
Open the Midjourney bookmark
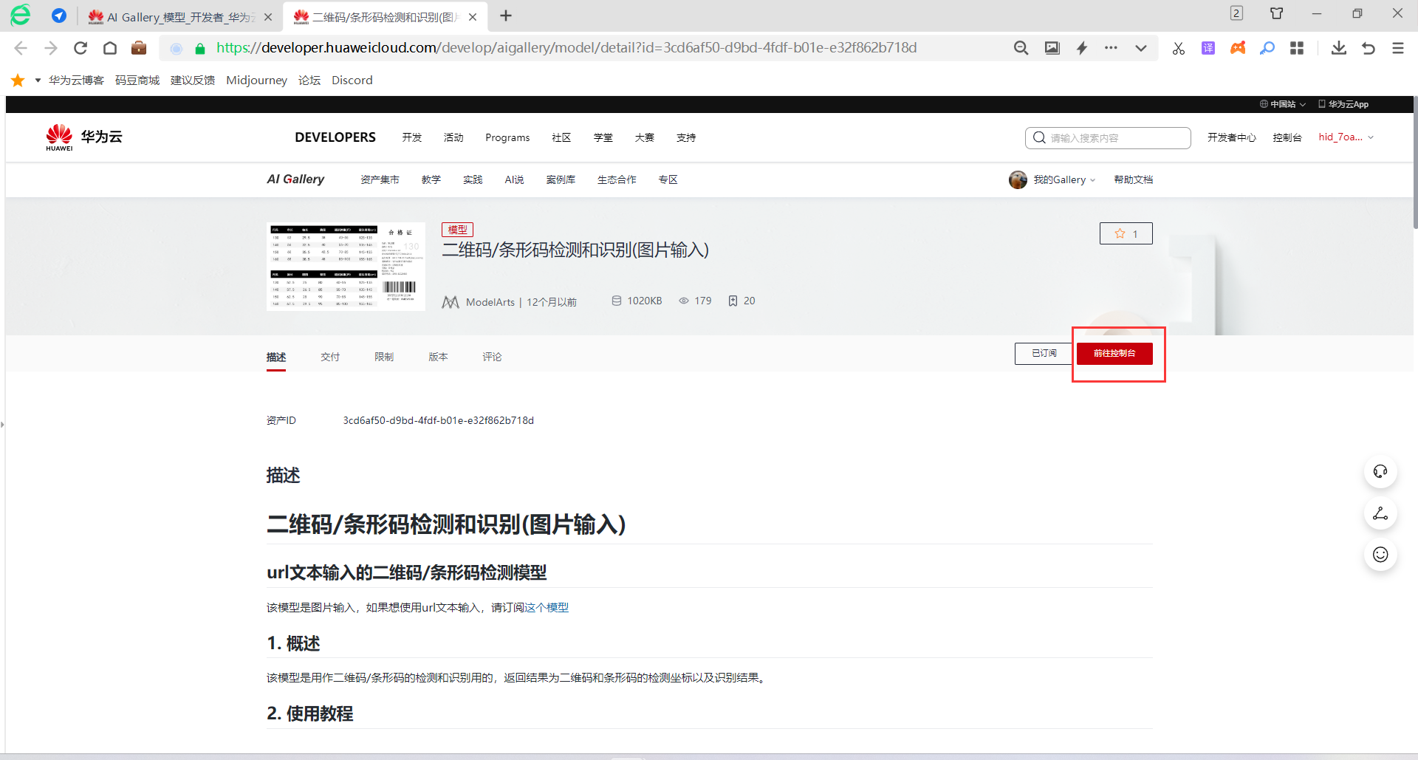pos(256,80)
